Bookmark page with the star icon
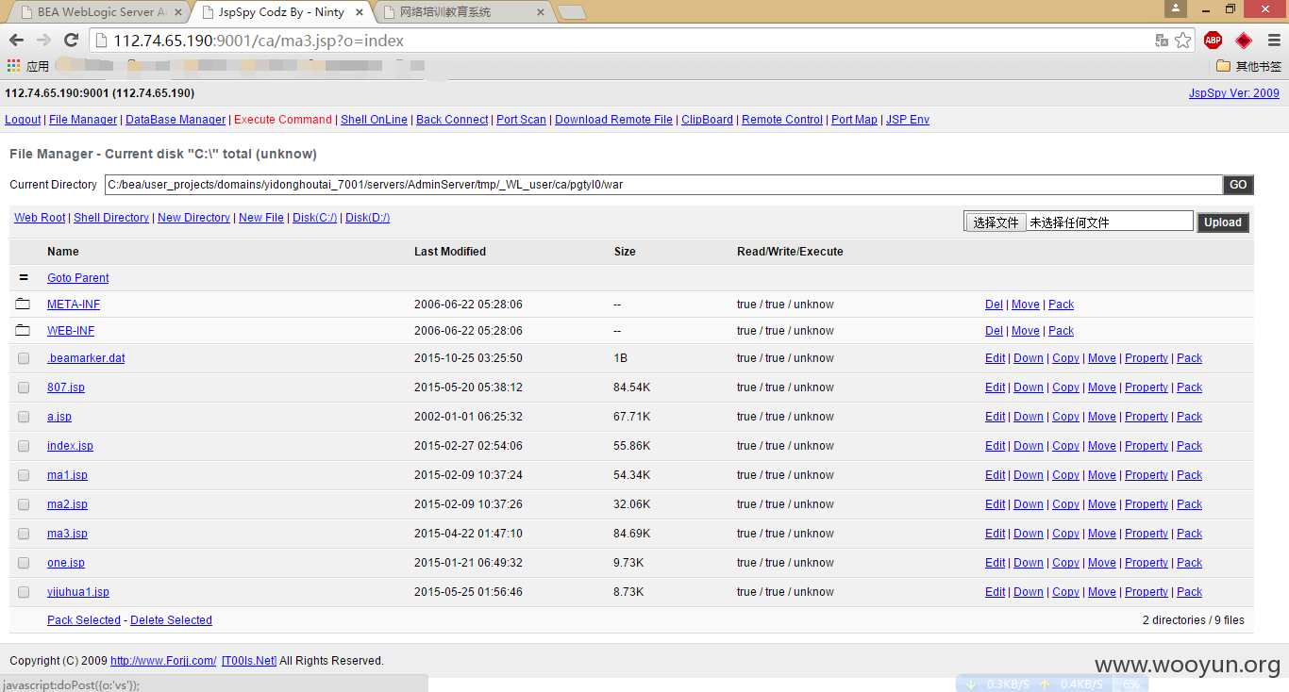Viewport: 1289px width, 692px height. click(1183, 41)
